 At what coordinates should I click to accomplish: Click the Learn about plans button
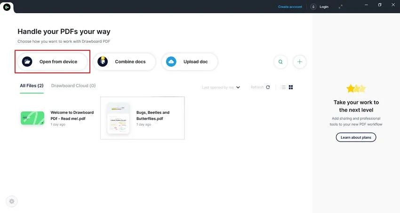(x=356, y=137)
